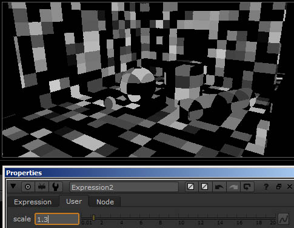Click the first diagonal color square icon

(190, 187)
